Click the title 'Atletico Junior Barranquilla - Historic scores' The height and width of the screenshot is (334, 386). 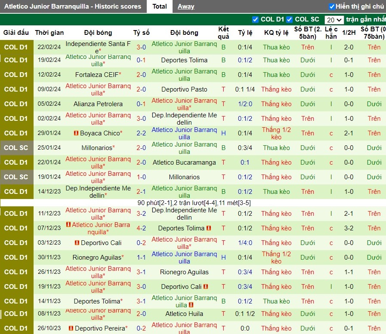(x=73, y=6)
